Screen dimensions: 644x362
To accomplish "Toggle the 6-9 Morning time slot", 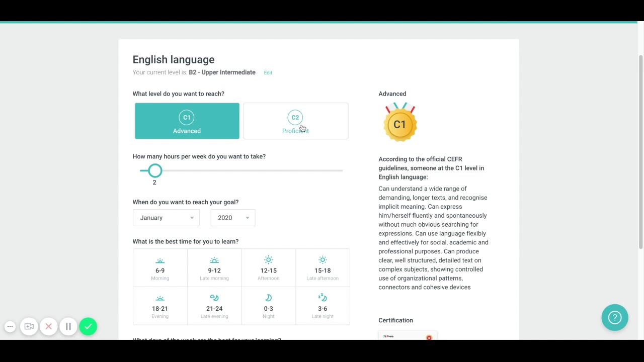I will tap(160, 268).
